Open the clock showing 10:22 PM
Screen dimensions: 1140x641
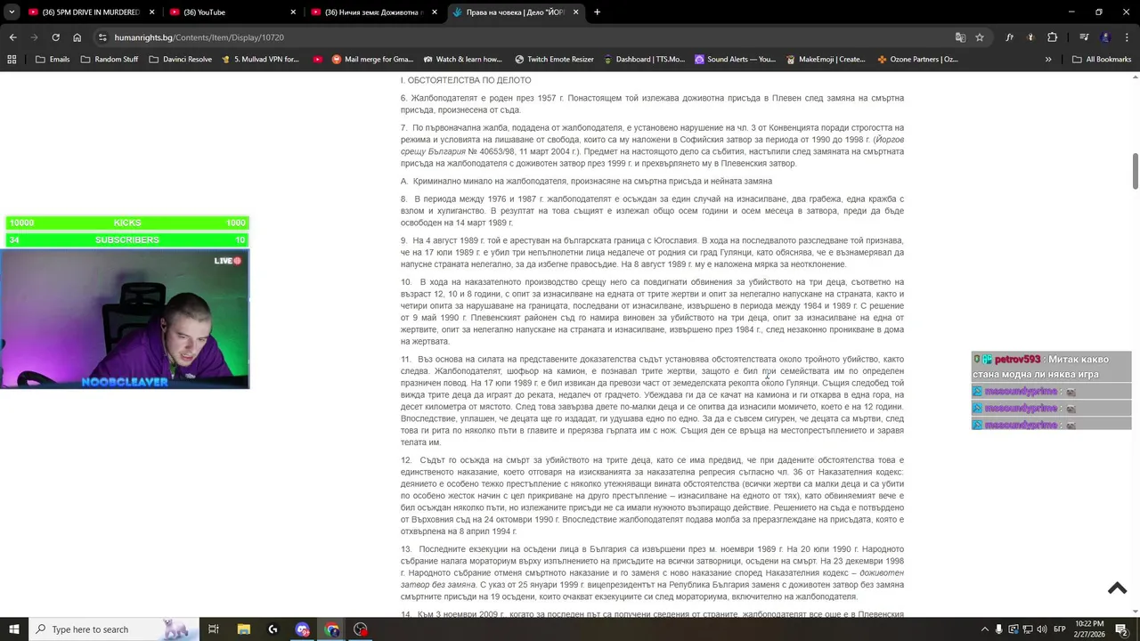pyautogui.click(x=1089, y=629)
